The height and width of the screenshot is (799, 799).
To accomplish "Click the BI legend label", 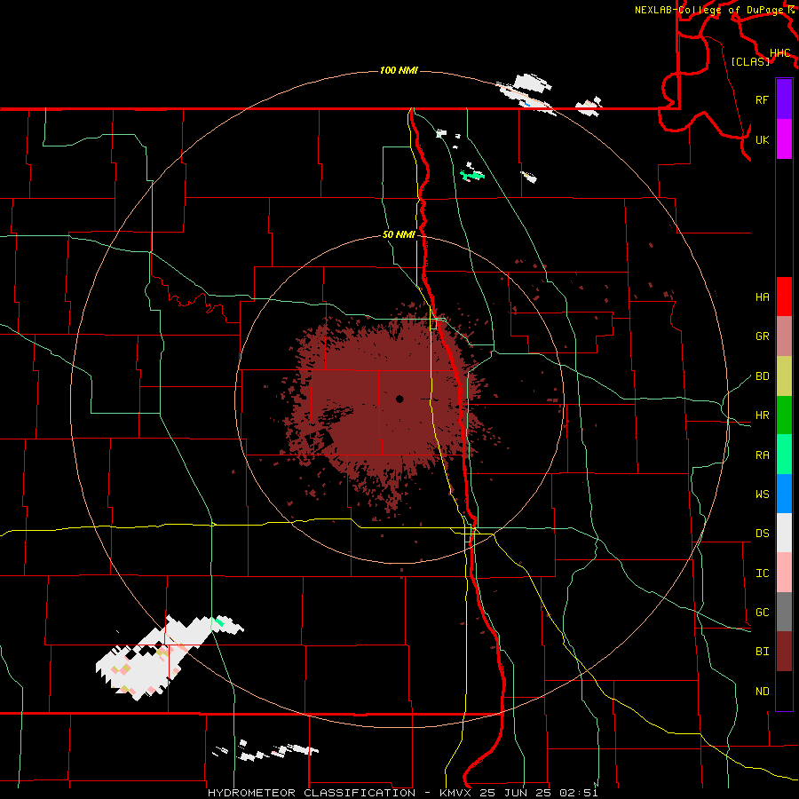I will (x=762, y=652).
